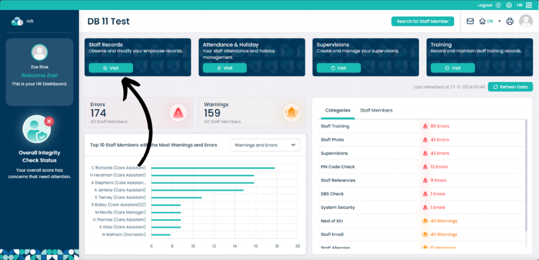Open the settings gear icon

(x=509, y=5)
